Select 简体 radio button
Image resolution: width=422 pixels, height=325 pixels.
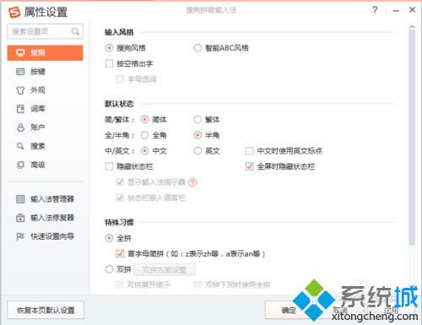pos(144,120)
